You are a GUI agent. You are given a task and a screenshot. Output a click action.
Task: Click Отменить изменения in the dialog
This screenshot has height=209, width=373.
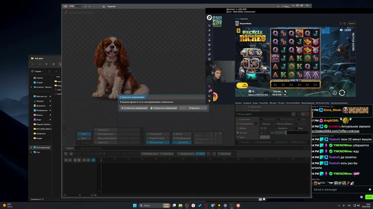coord(134,108)
